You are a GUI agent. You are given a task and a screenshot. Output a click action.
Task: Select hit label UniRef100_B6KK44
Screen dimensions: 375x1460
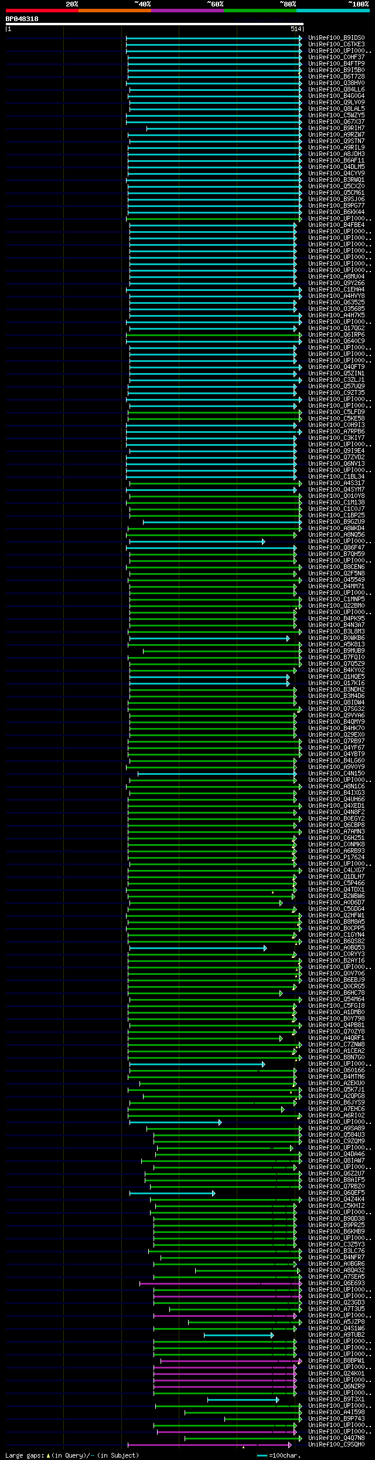(x=336, y=212)
